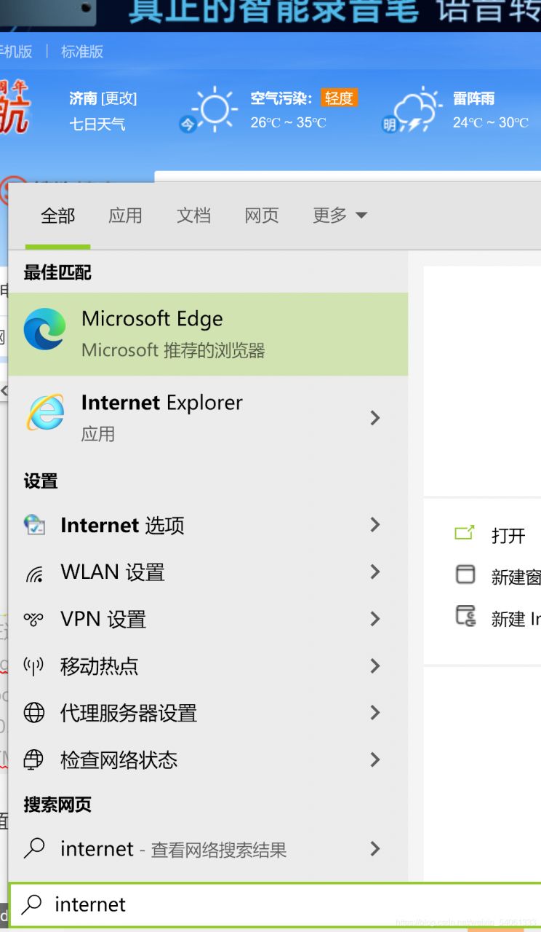The height and width of the screenshot is (932, 541).
Task: Open 代理服务器设置 result
Action: pos(208,713)
